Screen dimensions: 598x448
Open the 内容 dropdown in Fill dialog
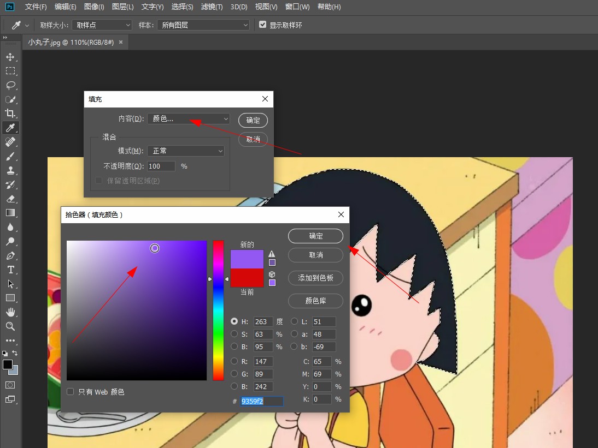[x=189, y=118]
